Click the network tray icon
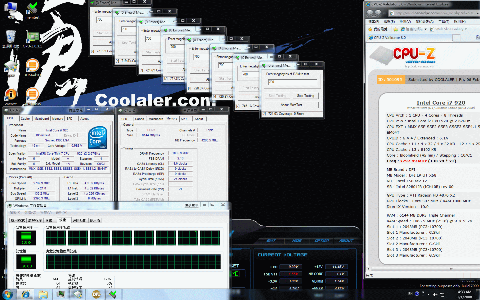Viewport: 480px width, 300px height. [x=442, y=294]
